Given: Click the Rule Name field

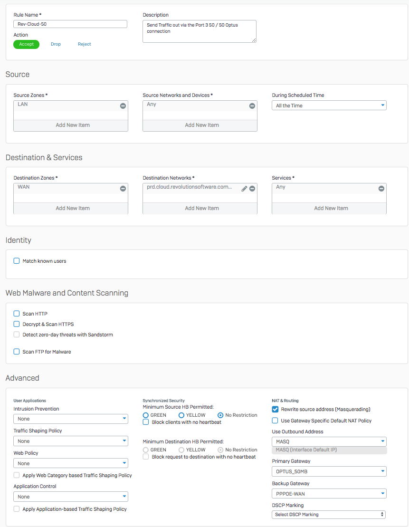Looking at the screenshot, I should [70, 24].
